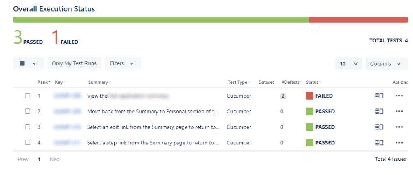413x175 pixels.
Task: Open the Columns dropdown
Action: [x=387, y=64]
